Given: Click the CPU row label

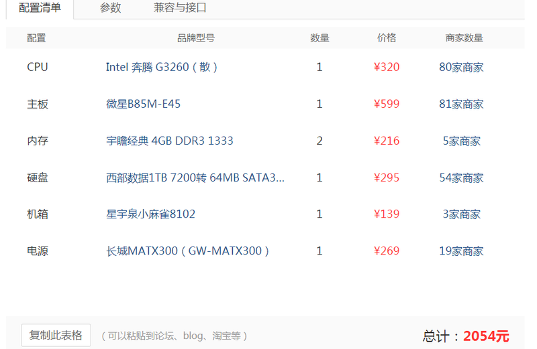Looking at the screenshot, I should click(x=38, y=67).
